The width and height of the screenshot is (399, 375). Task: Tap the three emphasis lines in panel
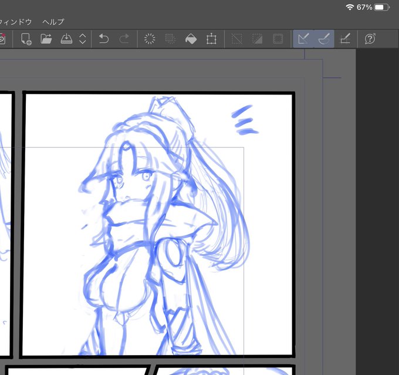tap(245, 120)
